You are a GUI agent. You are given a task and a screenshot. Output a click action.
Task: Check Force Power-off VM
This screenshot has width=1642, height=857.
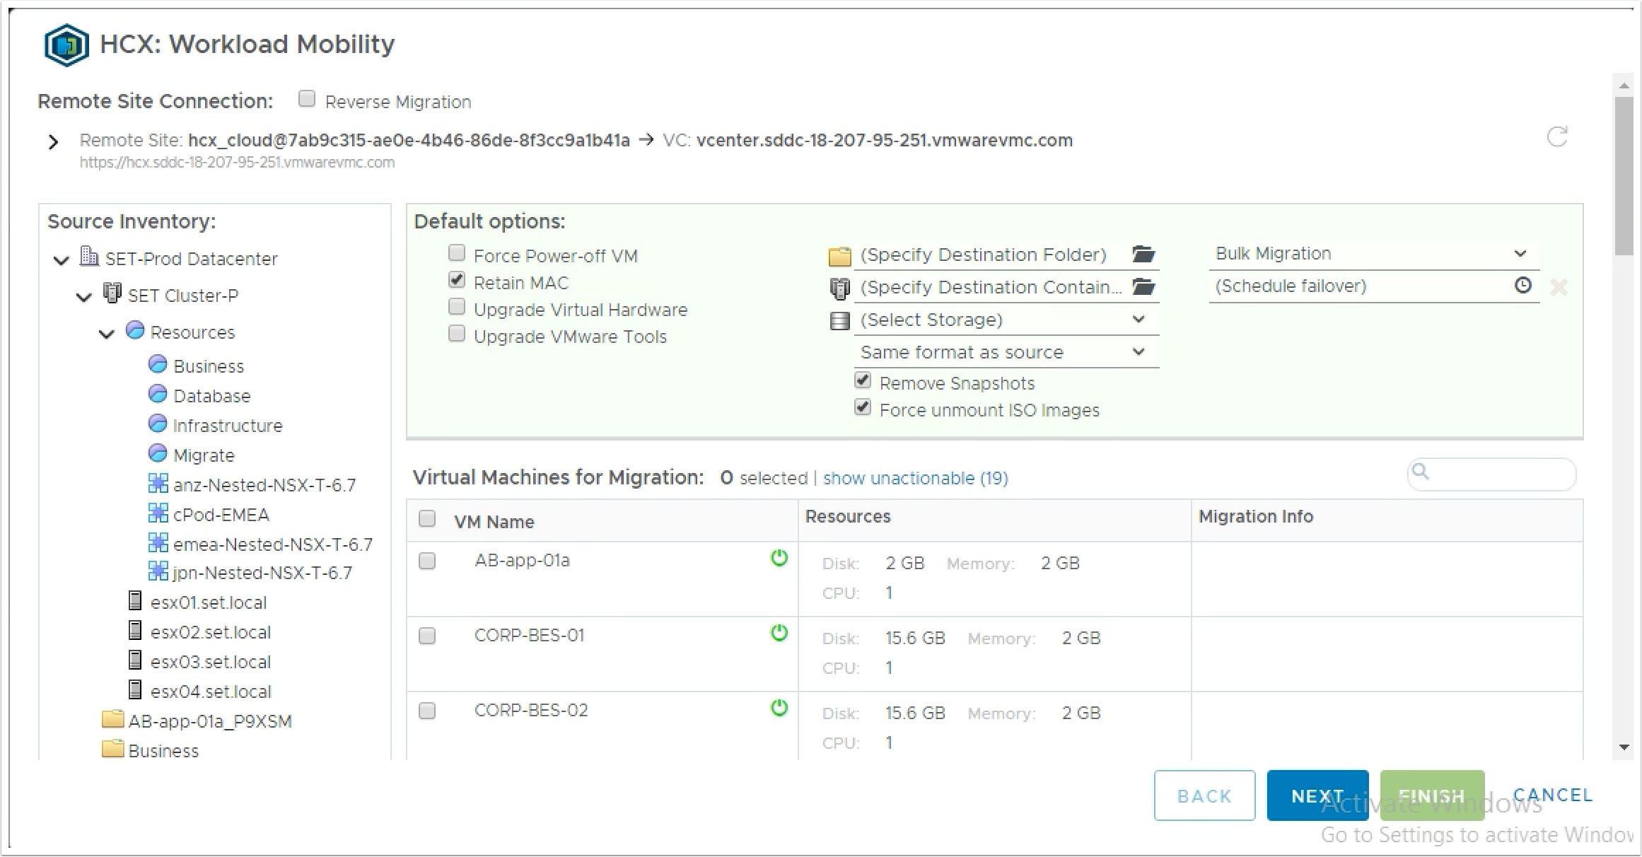[457, 252]
